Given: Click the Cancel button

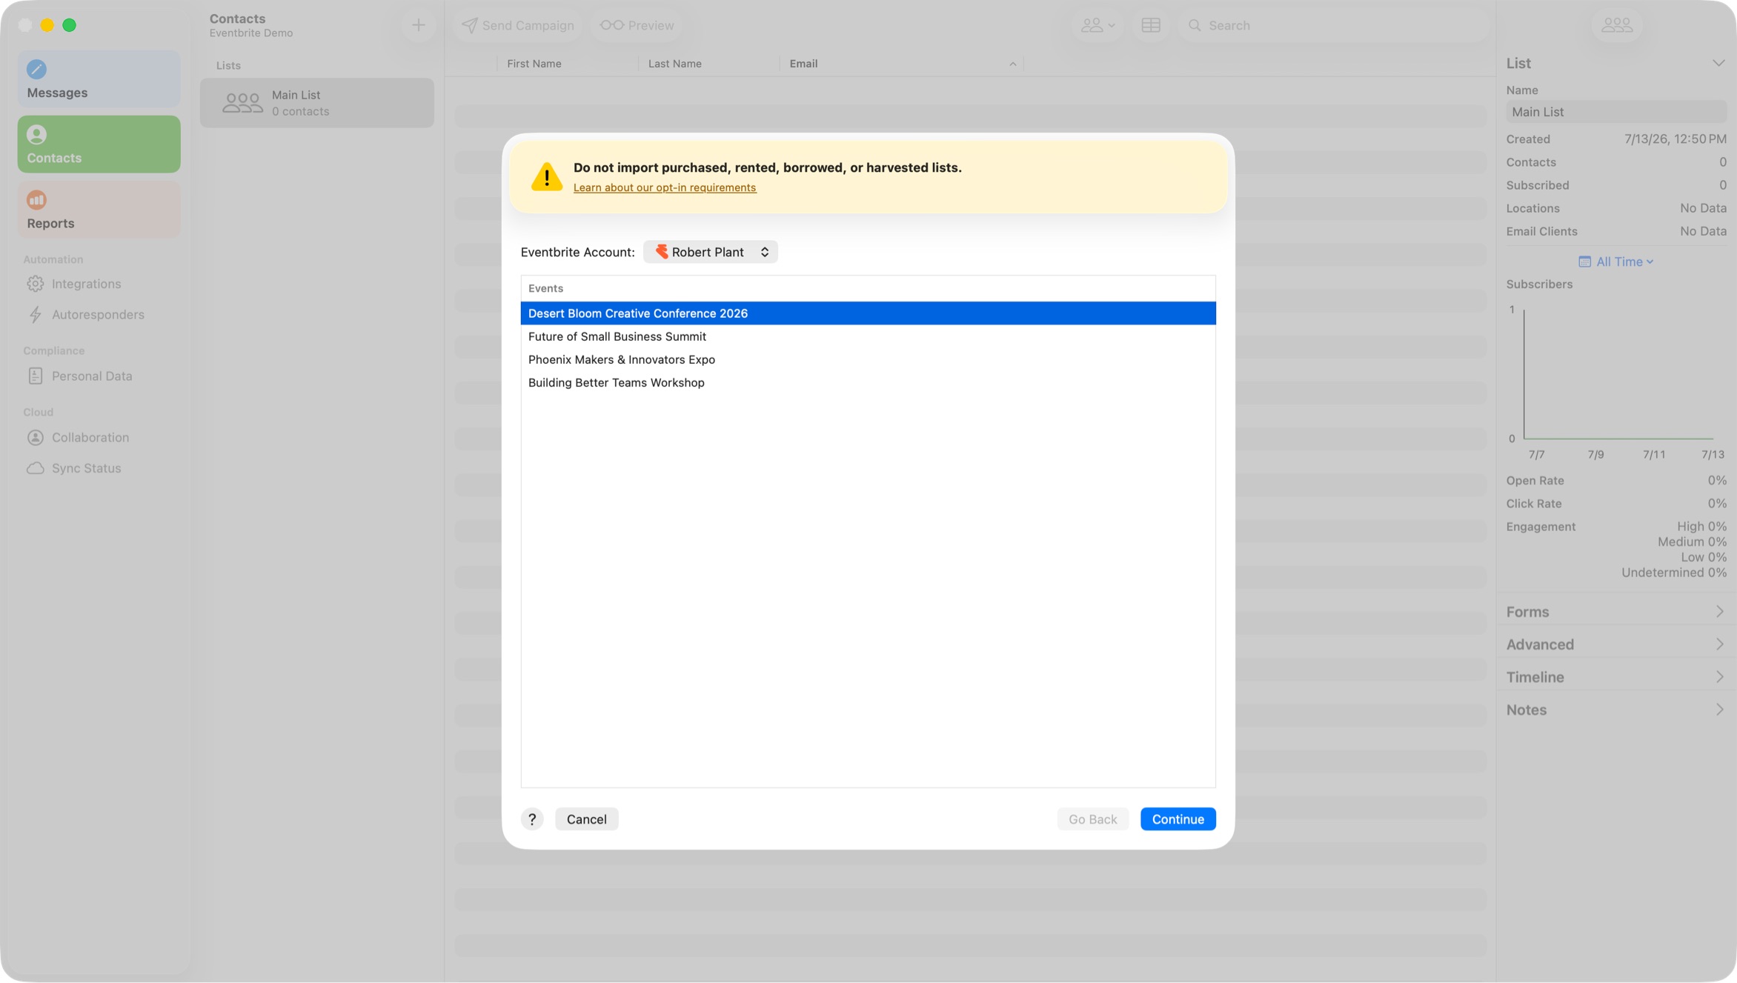Looking at the screenshot, I should click(586, 819).
